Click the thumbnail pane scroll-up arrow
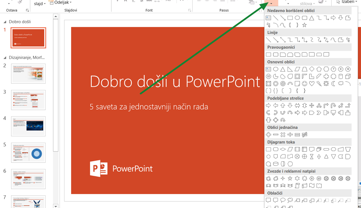The height and width of the screenshot is (208, 361). pos(56,17)
